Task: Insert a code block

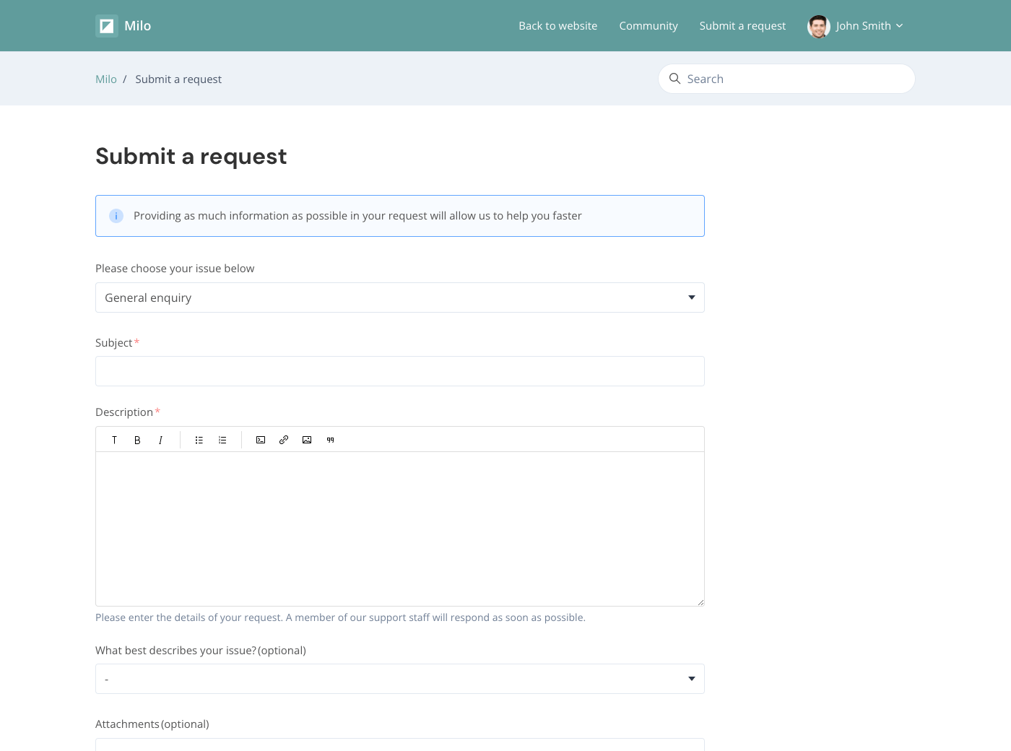Action: [x=261, y=440]
